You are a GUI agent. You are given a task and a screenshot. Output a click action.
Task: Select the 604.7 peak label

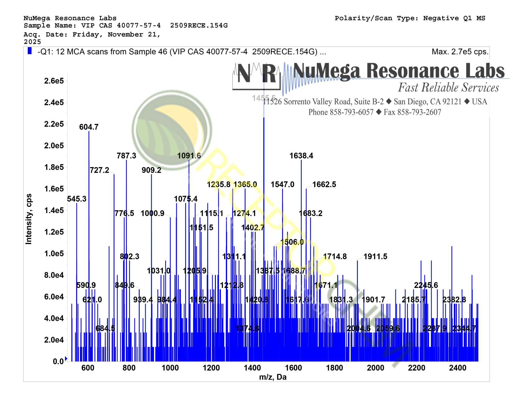point(89,127)
